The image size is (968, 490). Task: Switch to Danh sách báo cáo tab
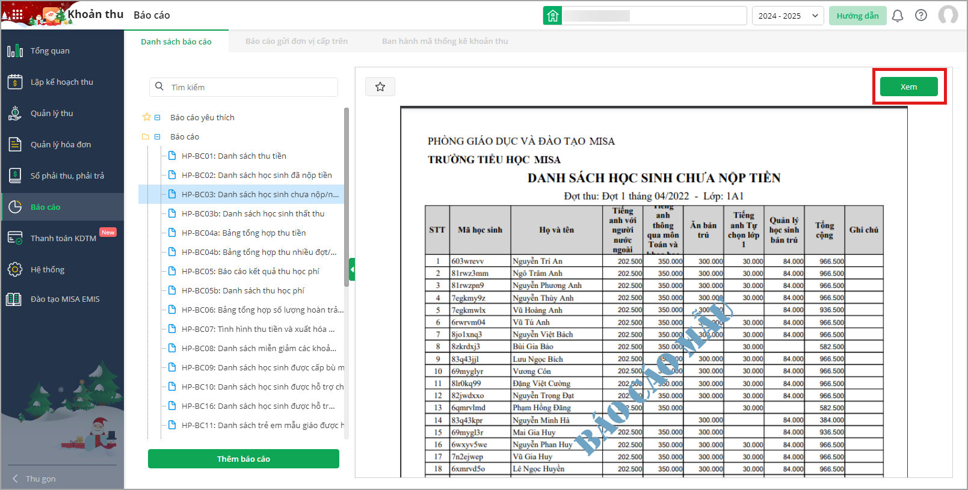[176, 41]
